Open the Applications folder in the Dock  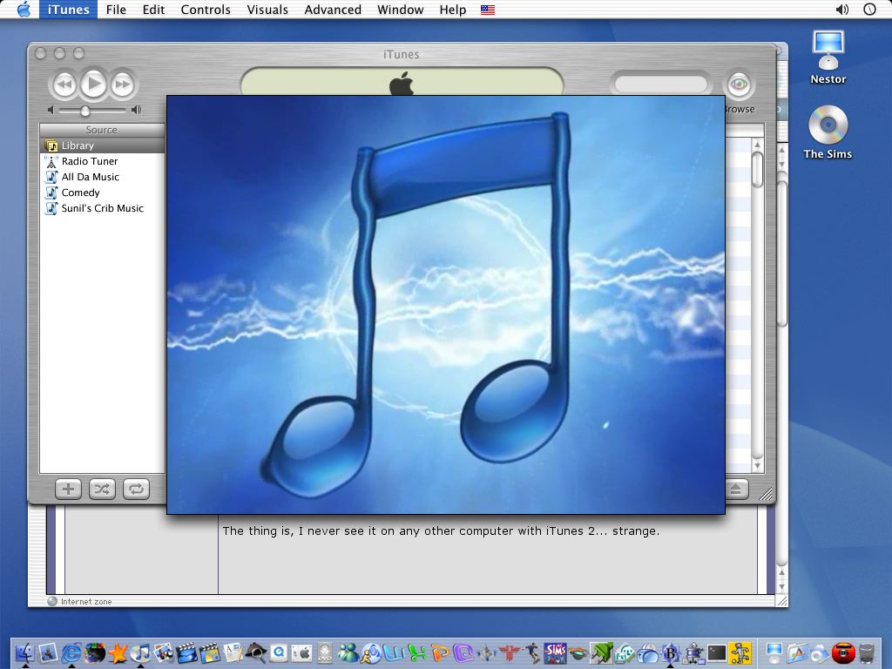tap(798, 653)
